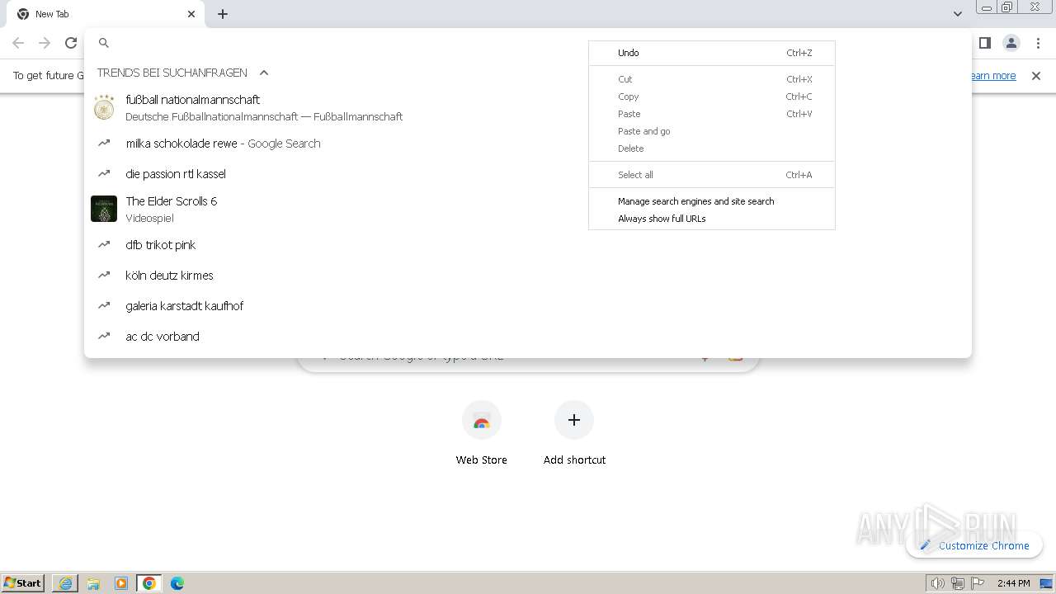Click trending arrow beside ac dc vorband

[x=104, y=337]
